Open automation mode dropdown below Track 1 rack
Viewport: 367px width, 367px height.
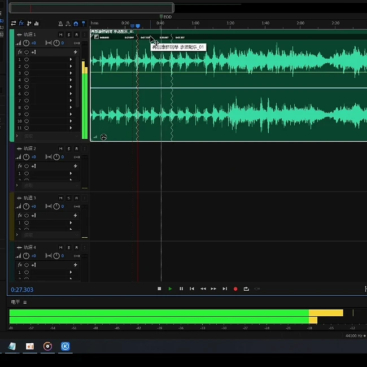click(x=77, y=136)
